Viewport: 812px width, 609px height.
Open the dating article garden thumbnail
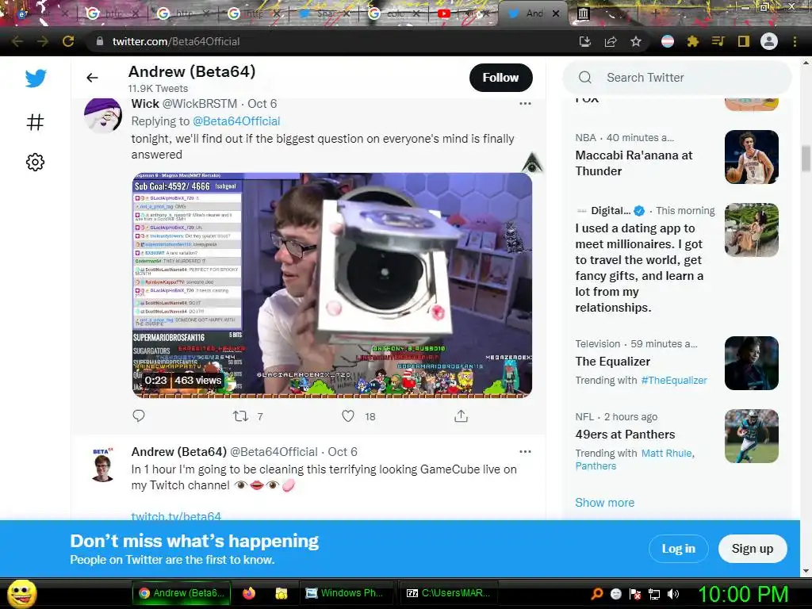click(x=752, y=230)
